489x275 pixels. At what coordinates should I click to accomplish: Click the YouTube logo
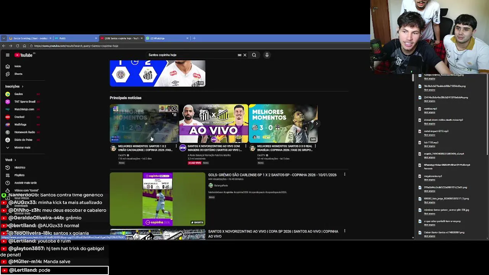coord(24,55)
